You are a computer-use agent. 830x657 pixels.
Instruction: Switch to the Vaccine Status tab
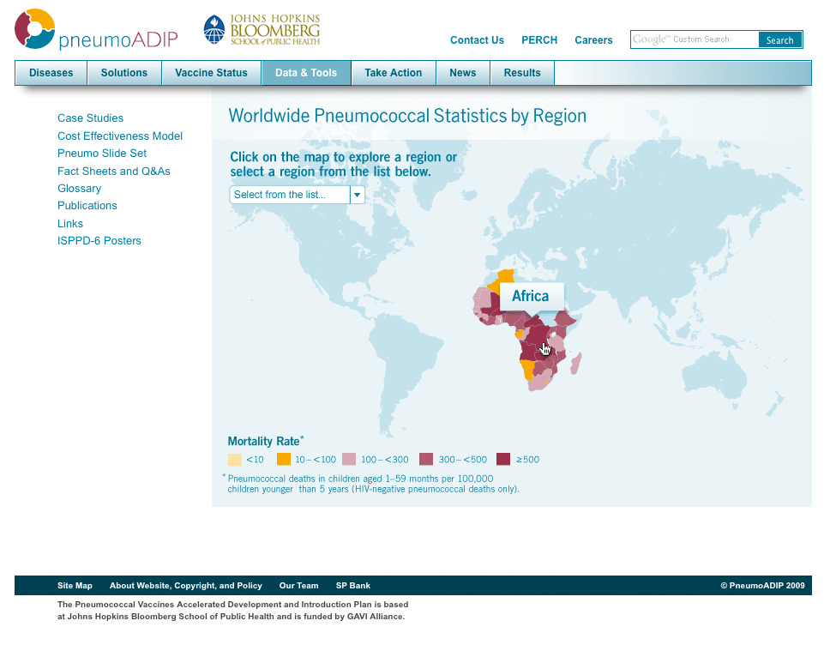[211, 73]
